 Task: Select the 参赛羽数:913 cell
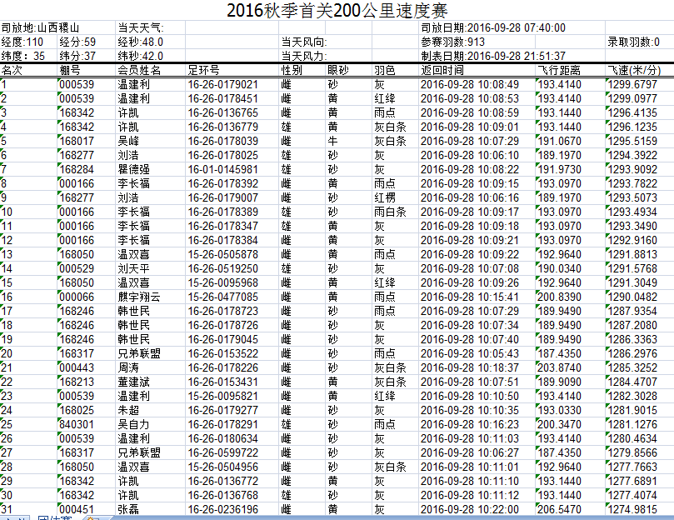(452, 42)
